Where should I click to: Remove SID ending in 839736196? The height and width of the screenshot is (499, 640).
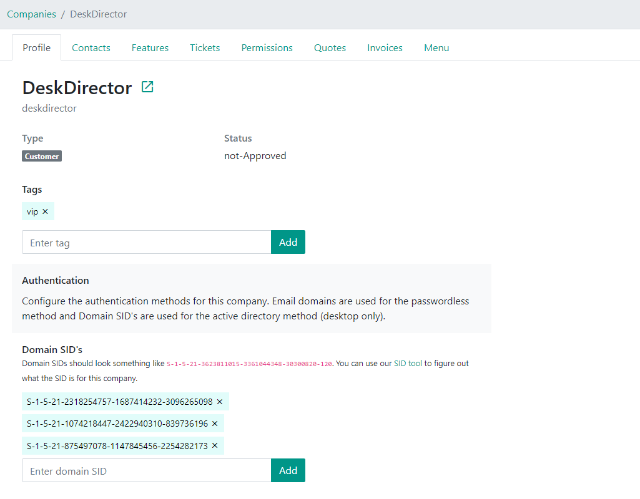pyautogui.click(x=215, y=424)
